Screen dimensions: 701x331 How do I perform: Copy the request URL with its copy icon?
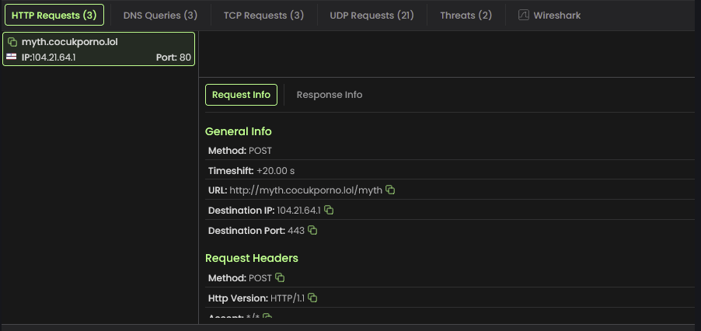391,190
